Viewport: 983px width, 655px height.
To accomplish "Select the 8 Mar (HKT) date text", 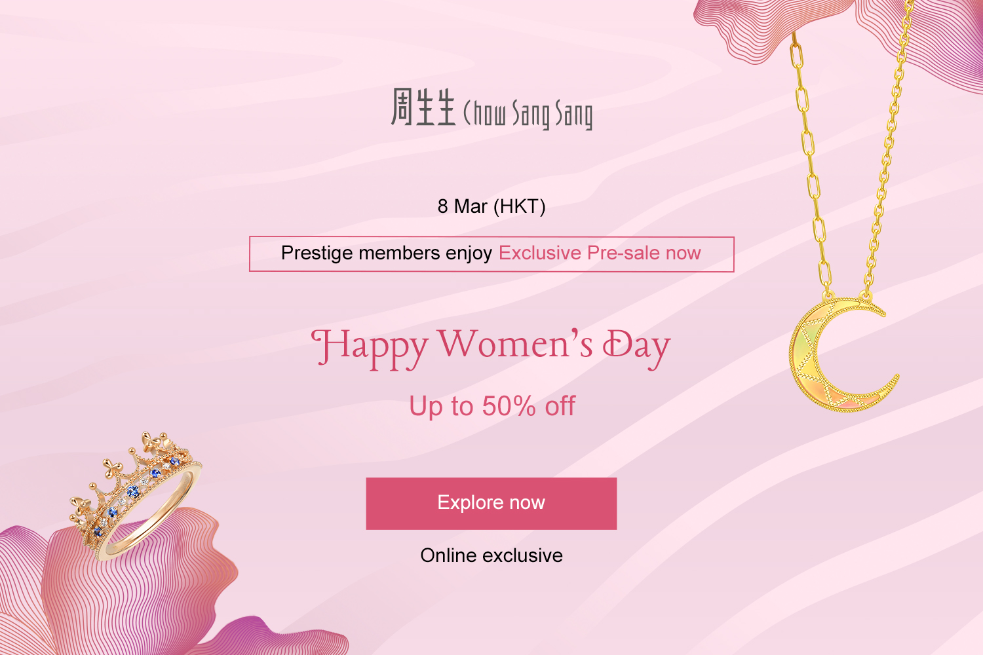I will click(x=491, y=206).
